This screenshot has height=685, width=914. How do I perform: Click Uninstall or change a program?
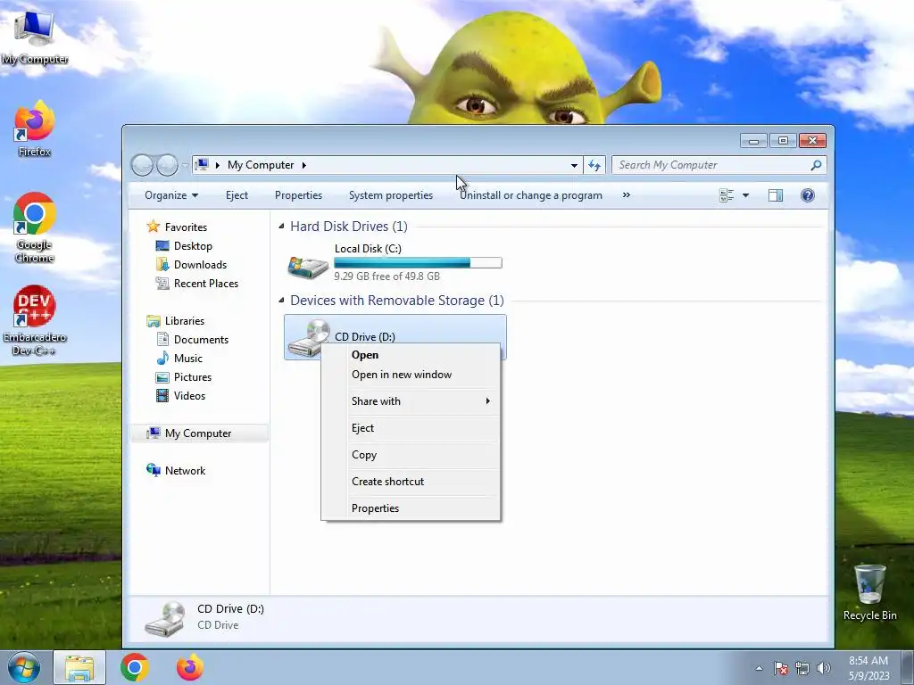[531, 195]
